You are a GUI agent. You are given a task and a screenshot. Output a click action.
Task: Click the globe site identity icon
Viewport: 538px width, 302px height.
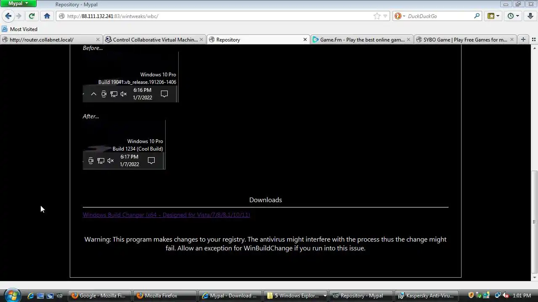point(62,16)
